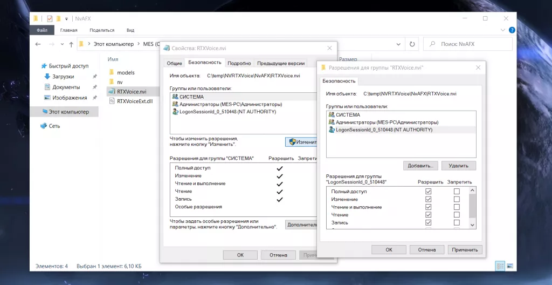Open the Главная ribbon tab
The image size is (552, 285).
click(68, 30)
